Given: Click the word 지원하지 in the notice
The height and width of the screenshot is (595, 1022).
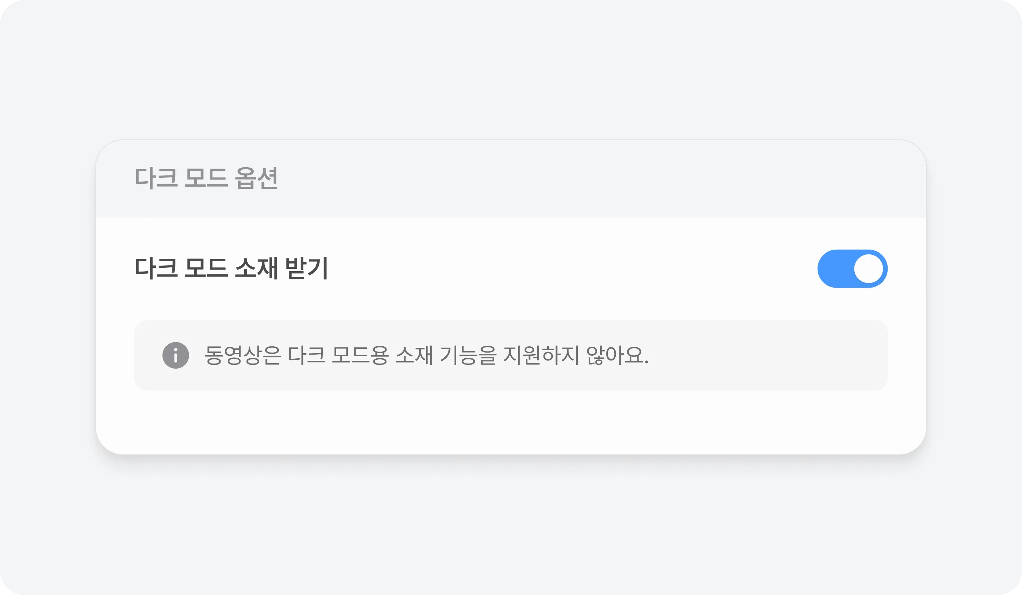Looking at the screenshot, I should click(x=541, y=355).
